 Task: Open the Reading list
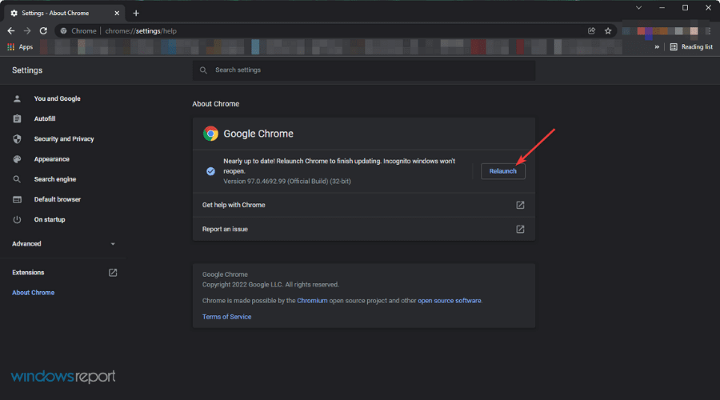691,47
